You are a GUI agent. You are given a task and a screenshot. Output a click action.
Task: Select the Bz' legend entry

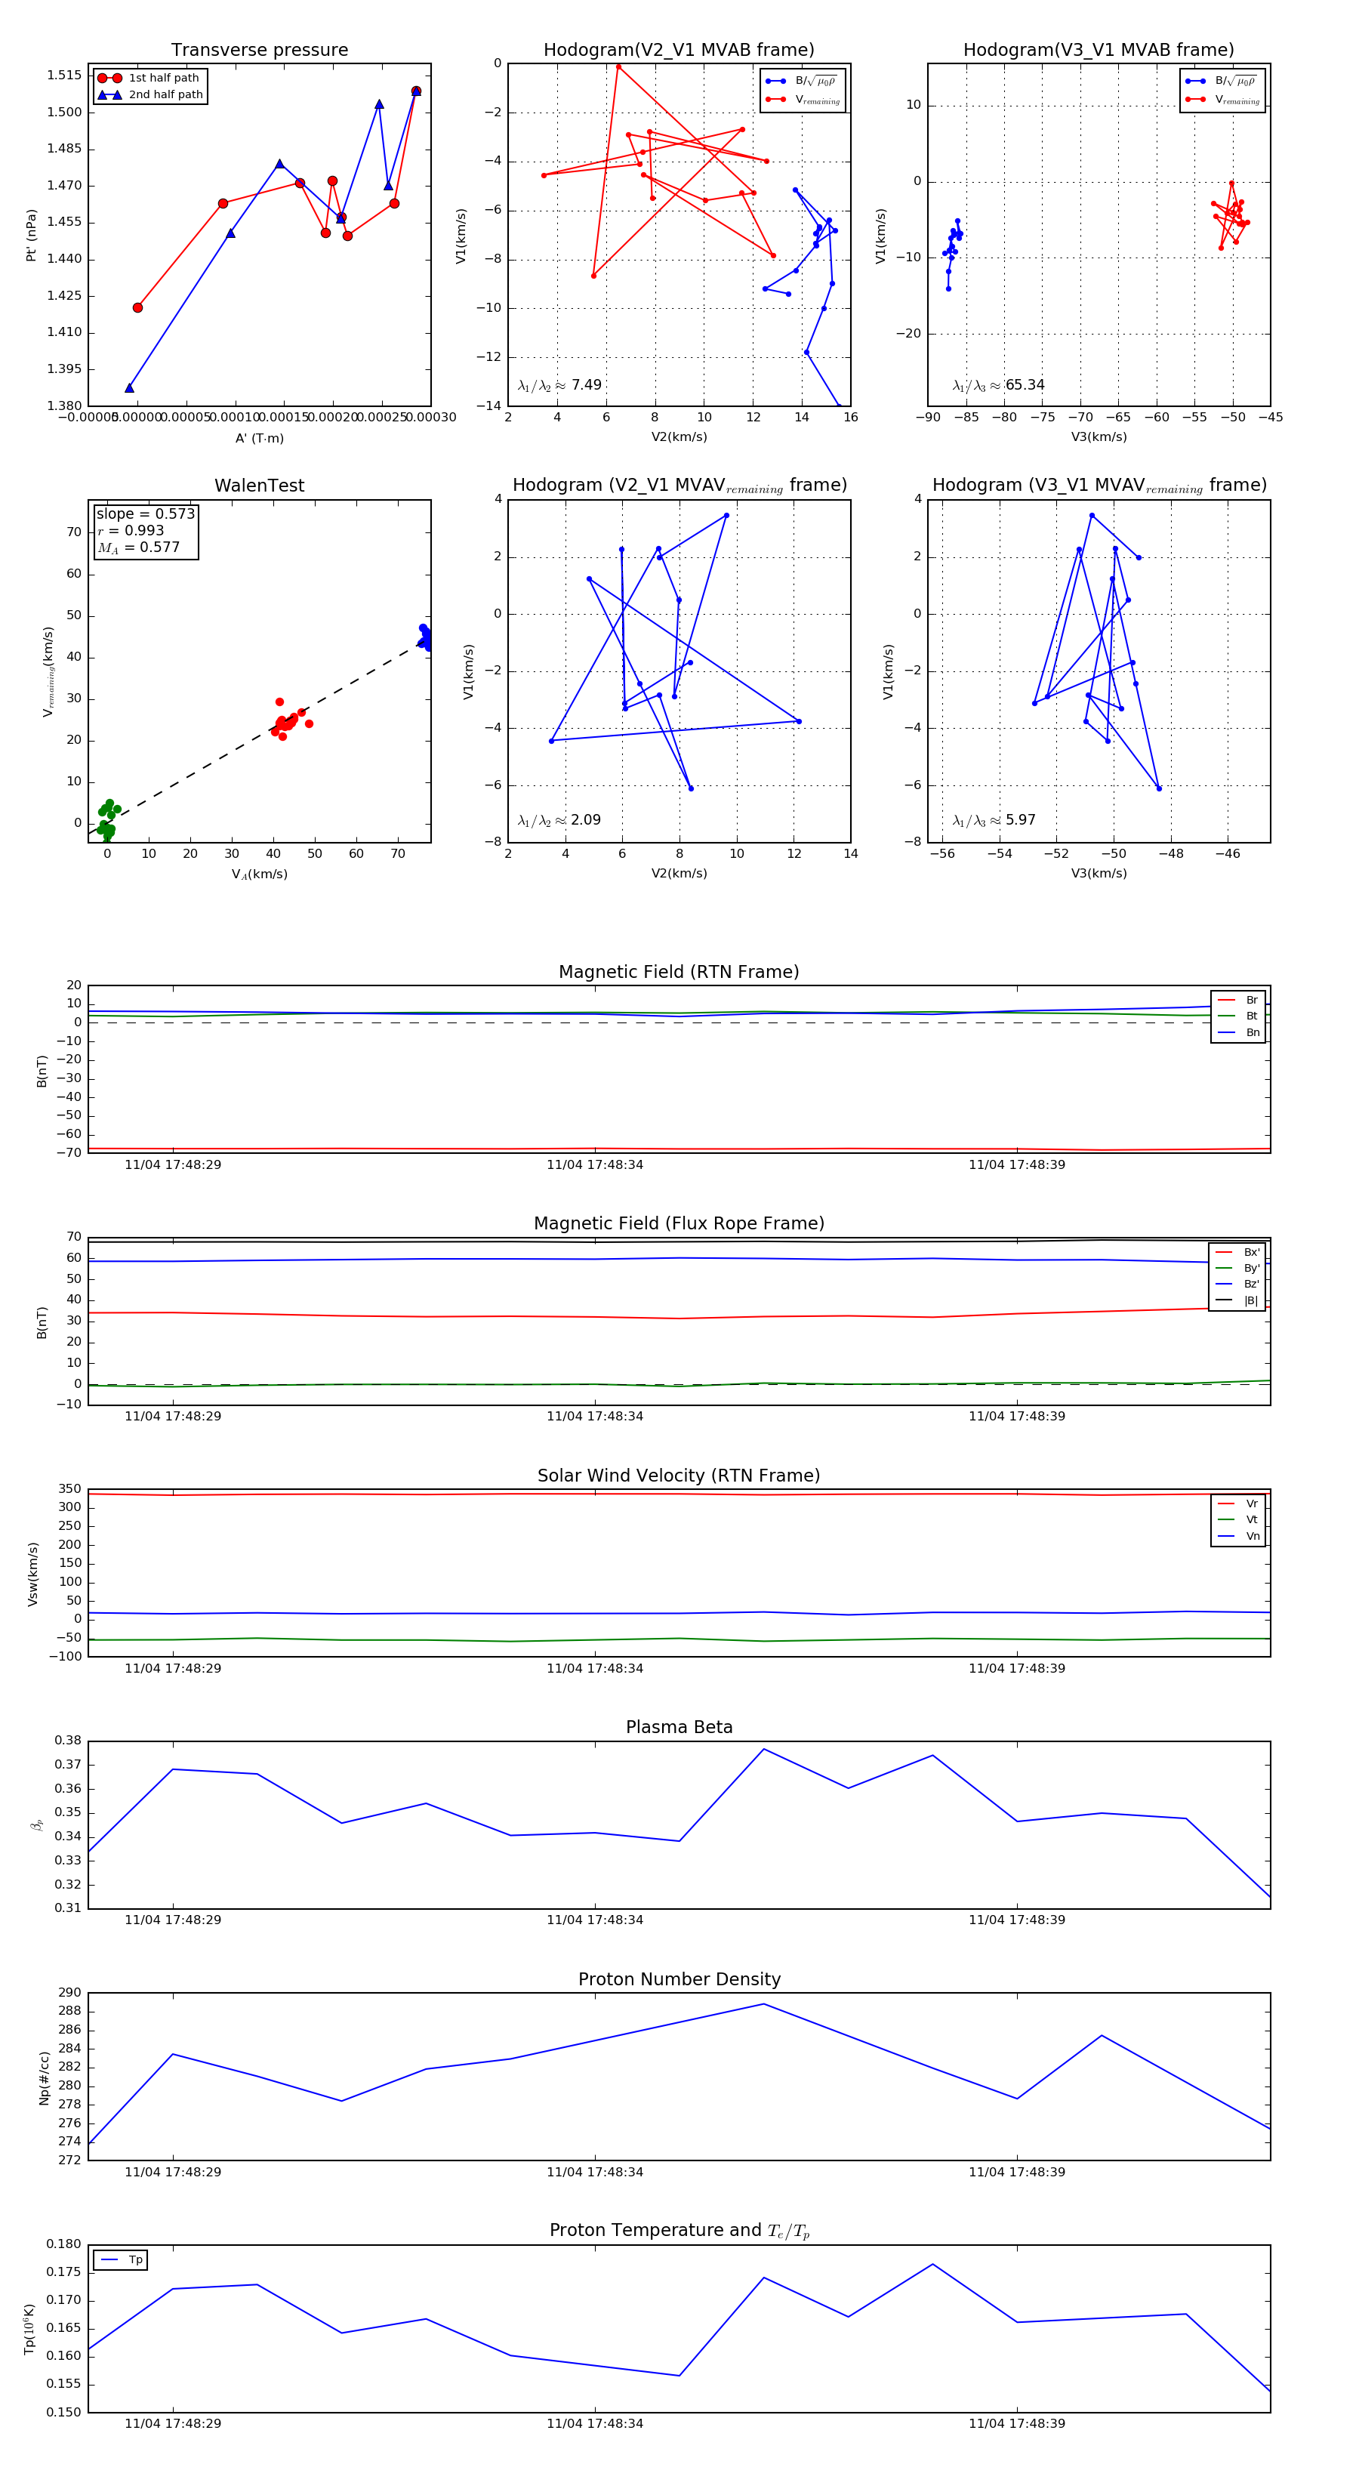pyautogui.click(x=1237, y=1285)
